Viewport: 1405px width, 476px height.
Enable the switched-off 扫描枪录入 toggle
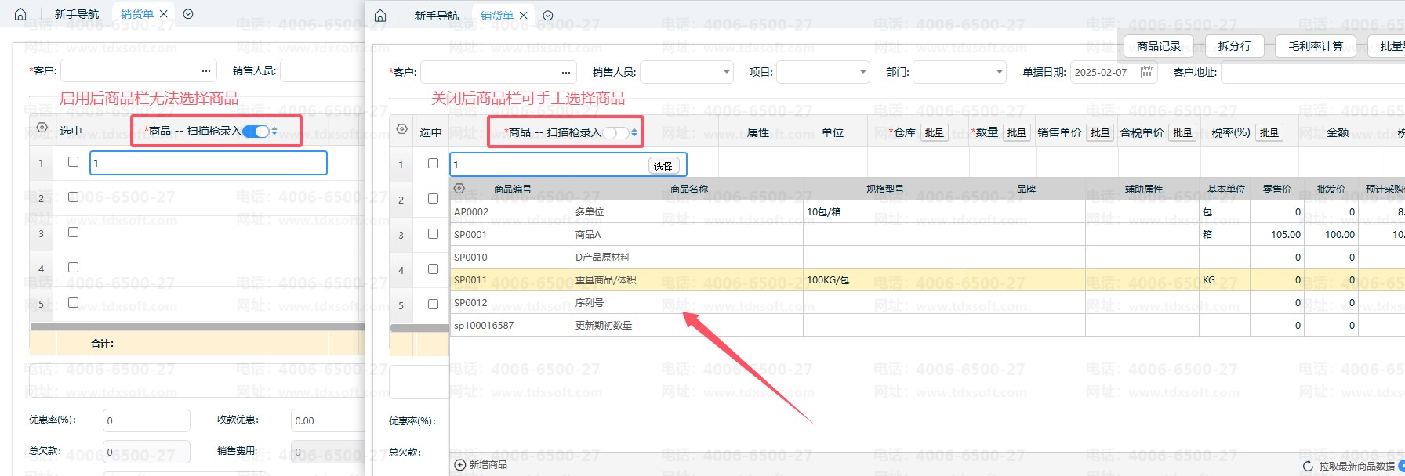coord(615,132)
